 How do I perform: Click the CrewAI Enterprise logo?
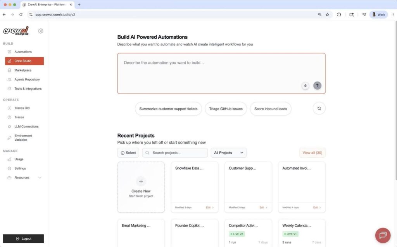[16, 31]
